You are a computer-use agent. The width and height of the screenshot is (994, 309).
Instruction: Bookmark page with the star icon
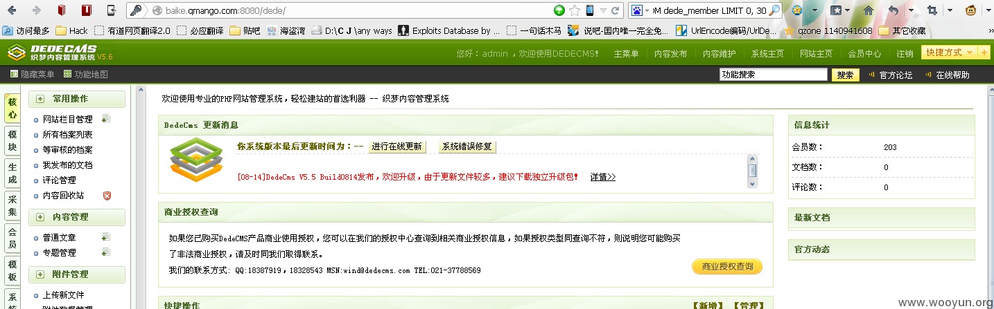tap(575, 10)
